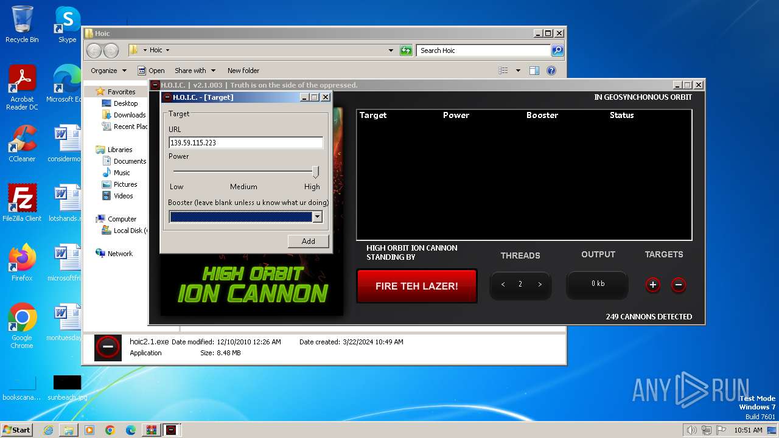Change the view with the views icon
Screen dimensions: 779x438
503,71
